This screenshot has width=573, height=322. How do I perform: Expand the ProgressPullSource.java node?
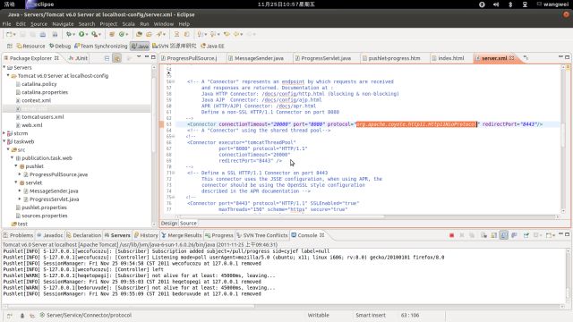(20, 174)
